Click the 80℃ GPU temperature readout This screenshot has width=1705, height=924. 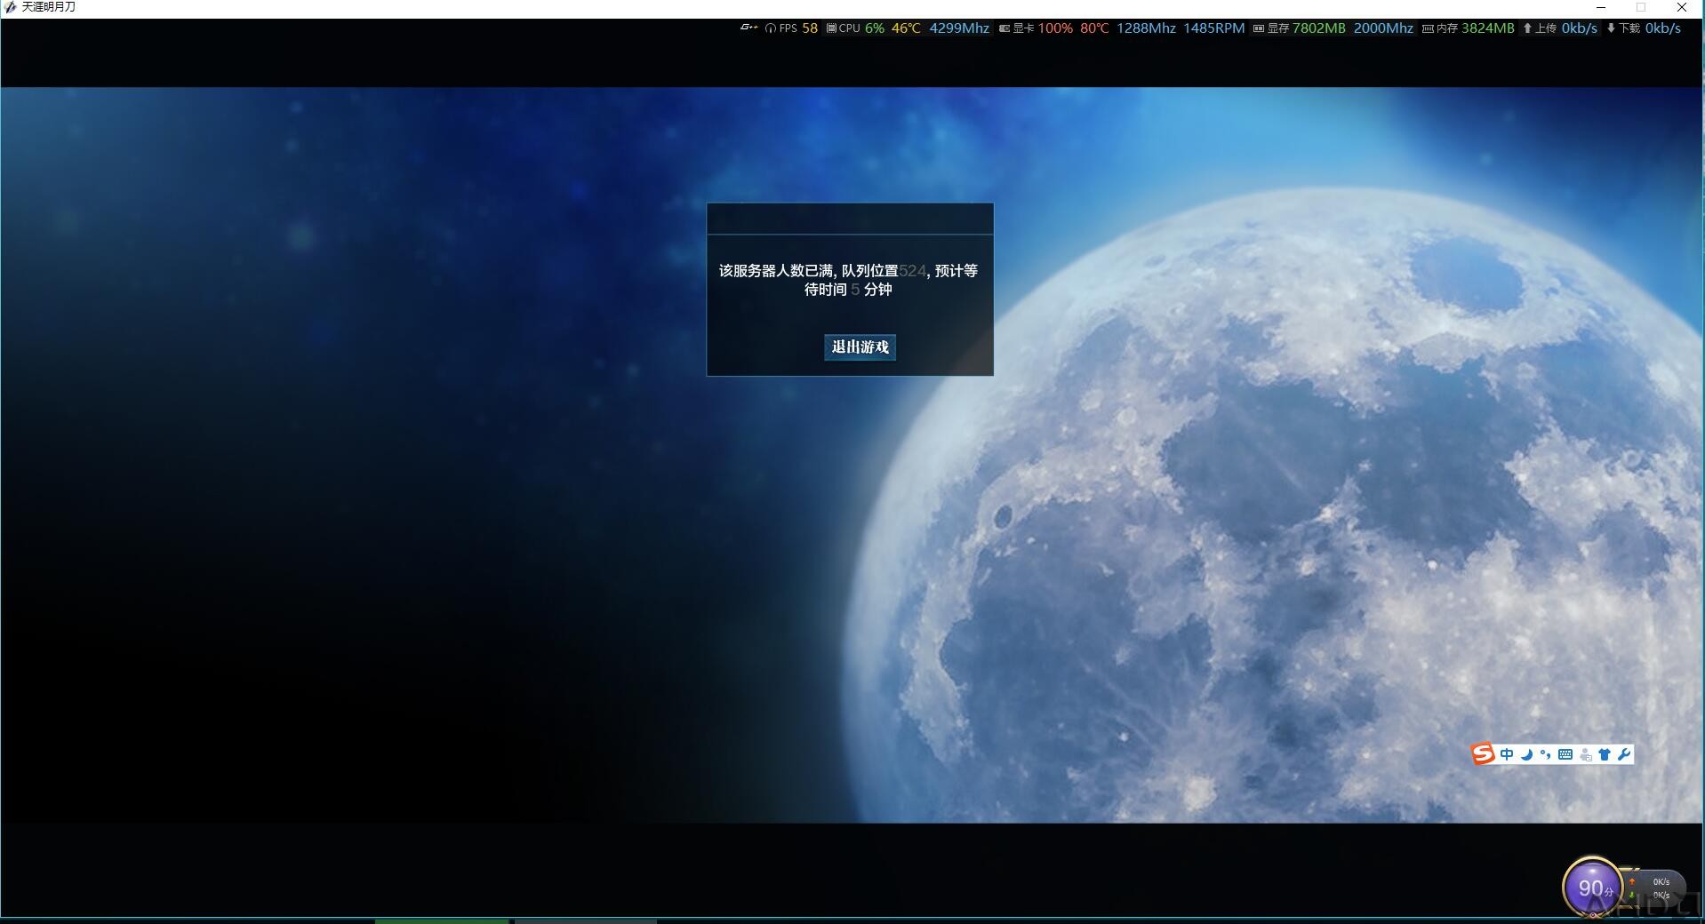point(1094,28)
